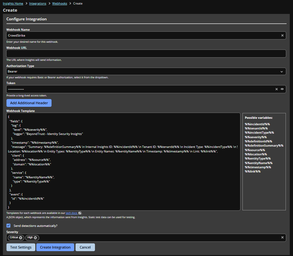Screen dimensions: 293x256
Task: Remove the High severity tag
Action: pyautogui.click(x=35, y=238)
